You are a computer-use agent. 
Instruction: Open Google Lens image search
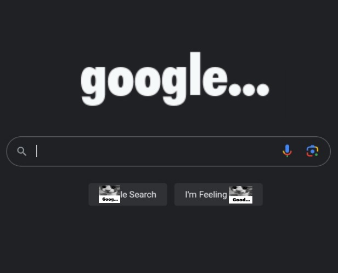coord(312,151)
